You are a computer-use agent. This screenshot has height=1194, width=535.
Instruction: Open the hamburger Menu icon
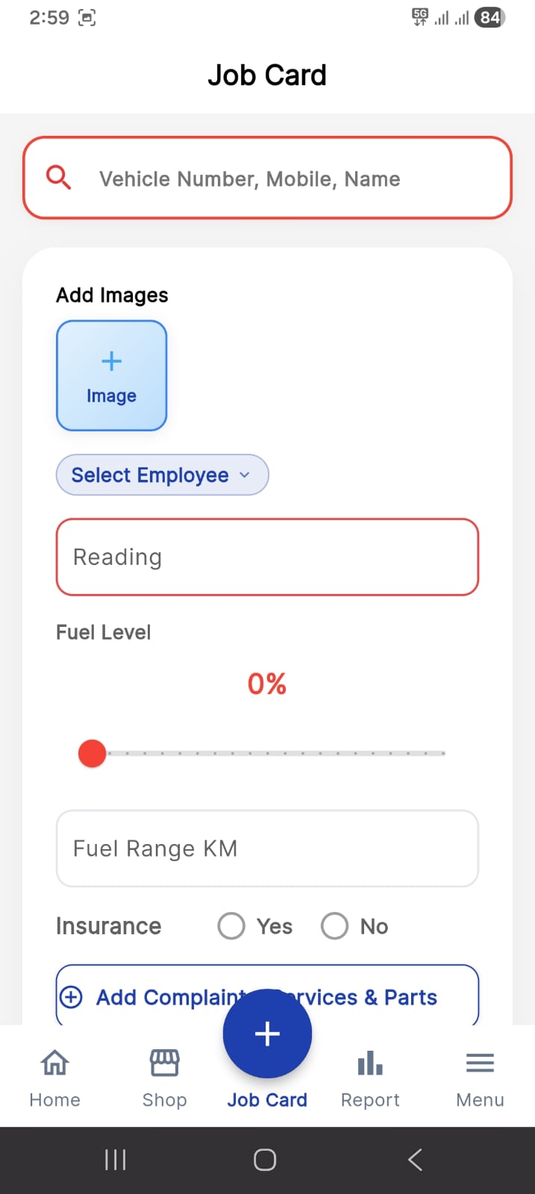(480, 1063)
